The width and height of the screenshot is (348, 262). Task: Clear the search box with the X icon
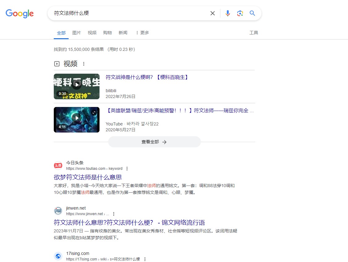pyautogui.click(x=212, y=13)
